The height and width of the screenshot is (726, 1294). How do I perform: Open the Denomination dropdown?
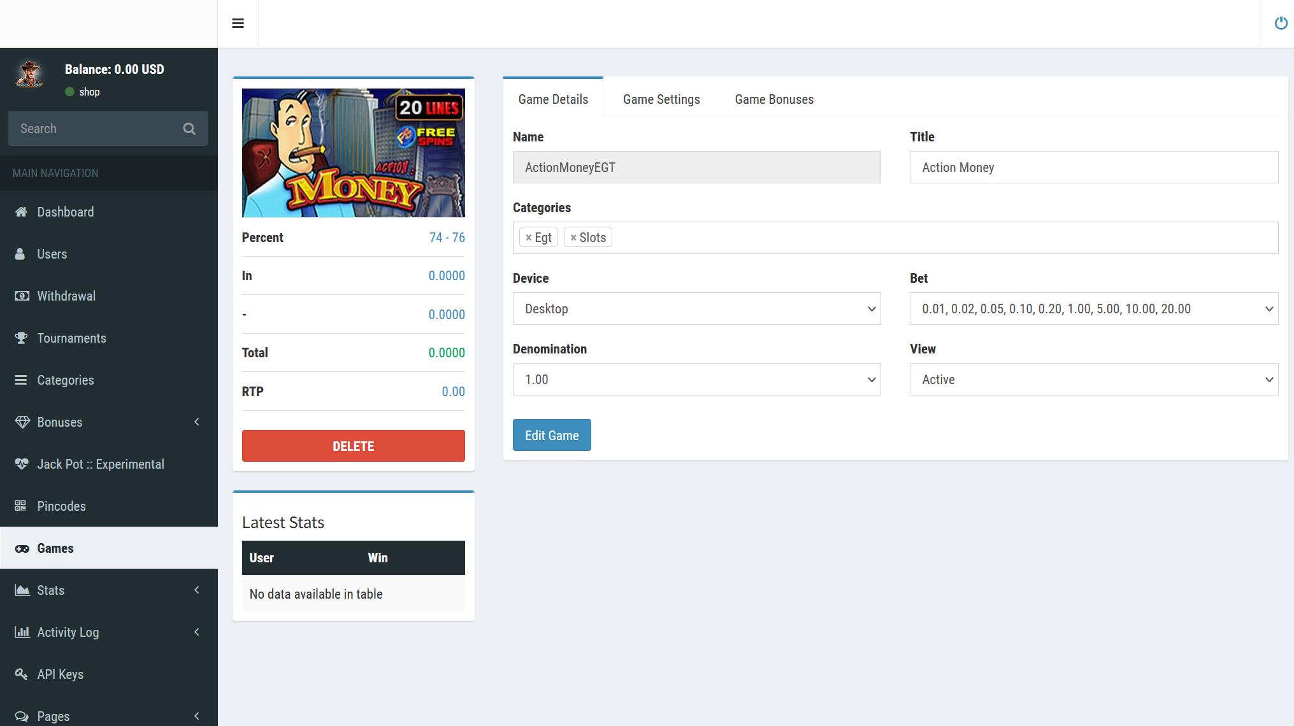tap(696, 380)
